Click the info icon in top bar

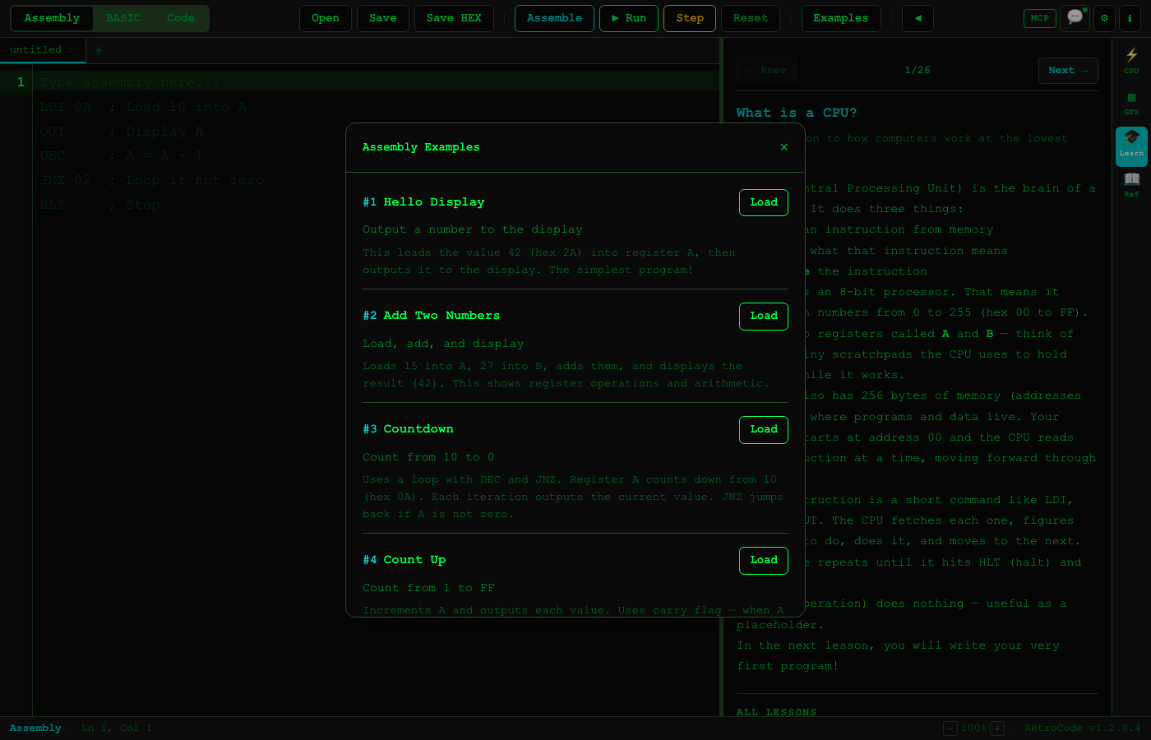click(x=1130, y=18)
